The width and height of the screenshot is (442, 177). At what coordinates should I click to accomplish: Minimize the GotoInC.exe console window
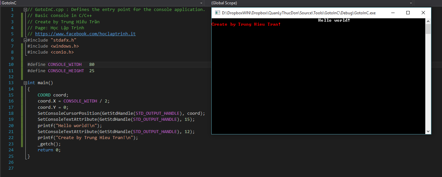pyautogui.click(x=393, y=13)
